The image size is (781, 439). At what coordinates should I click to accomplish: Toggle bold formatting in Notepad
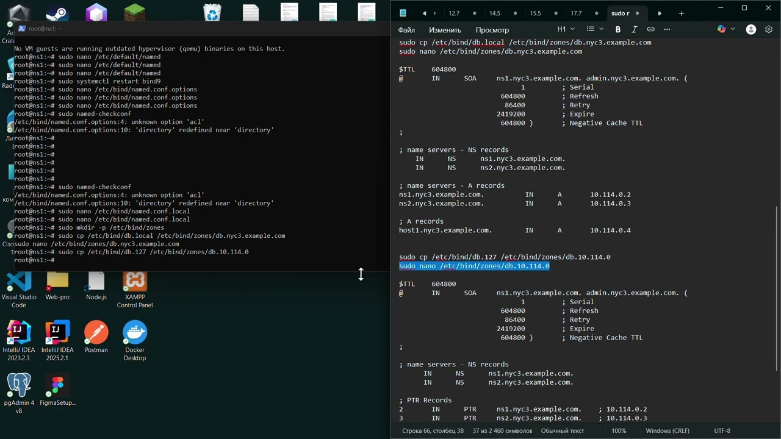point(617,29)
